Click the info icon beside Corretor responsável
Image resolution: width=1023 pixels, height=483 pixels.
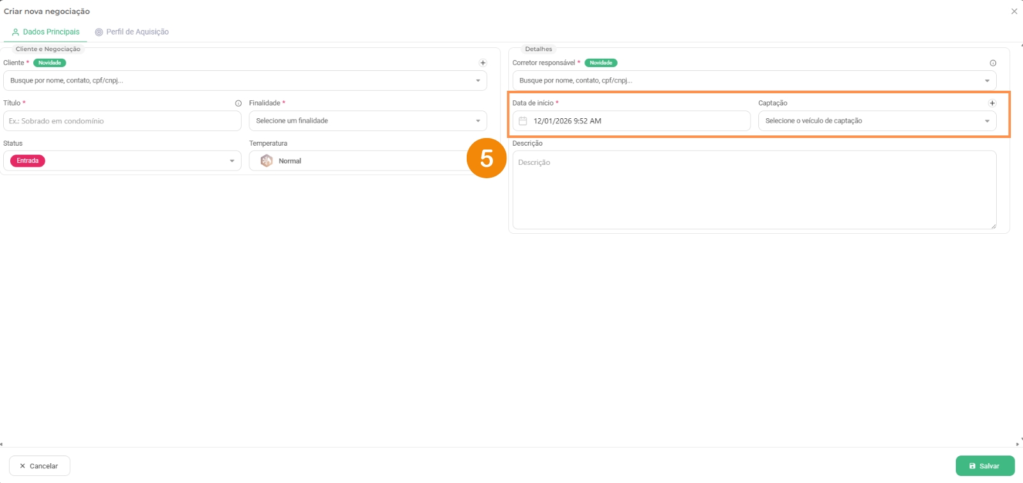point(992,63)
